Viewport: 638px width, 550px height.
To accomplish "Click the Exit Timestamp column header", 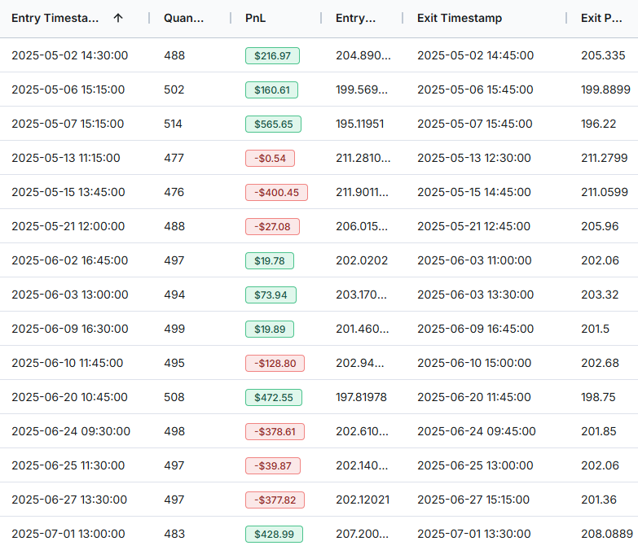I will [460, 18].
